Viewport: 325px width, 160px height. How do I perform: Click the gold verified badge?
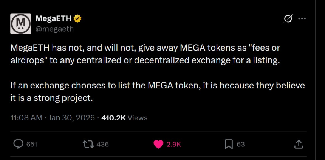pyautogui.click(x=77, y=19)
